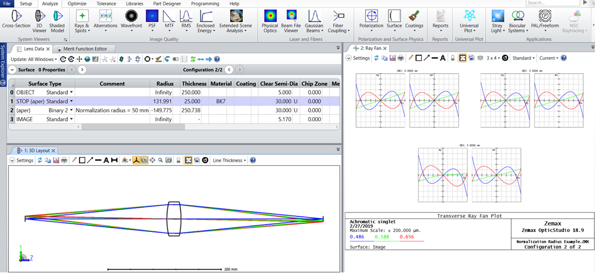Open the File menu
Screen dimensions: 595x273
click(7, 4)
